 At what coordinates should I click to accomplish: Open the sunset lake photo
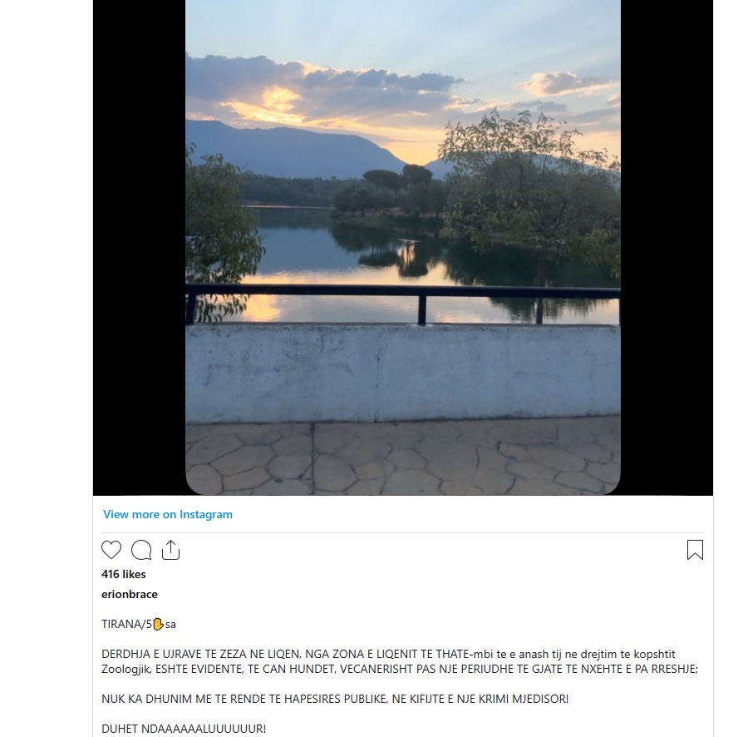click(x=403, y=246)
